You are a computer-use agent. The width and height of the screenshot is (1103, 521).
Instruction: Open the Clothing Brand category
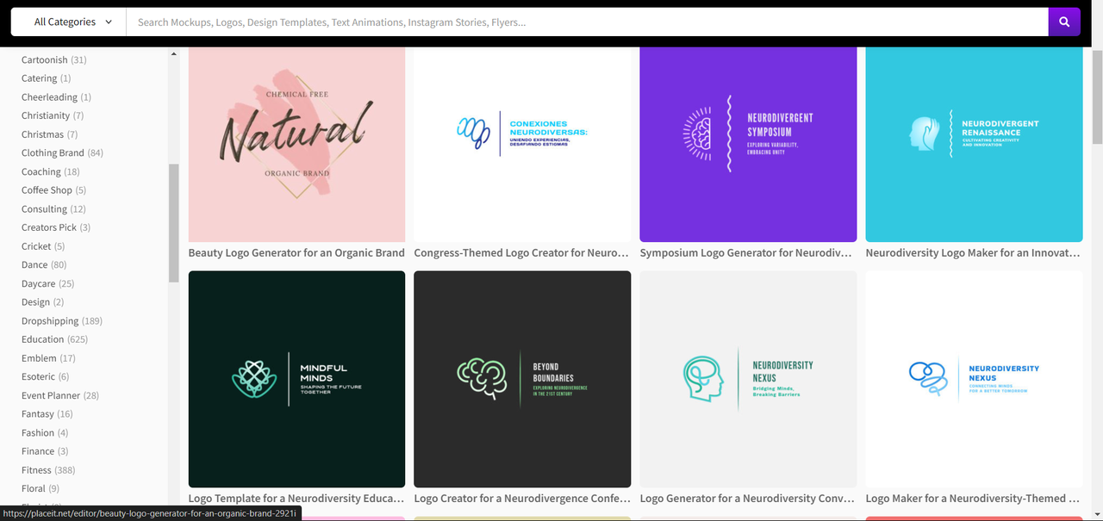[62, 152]
